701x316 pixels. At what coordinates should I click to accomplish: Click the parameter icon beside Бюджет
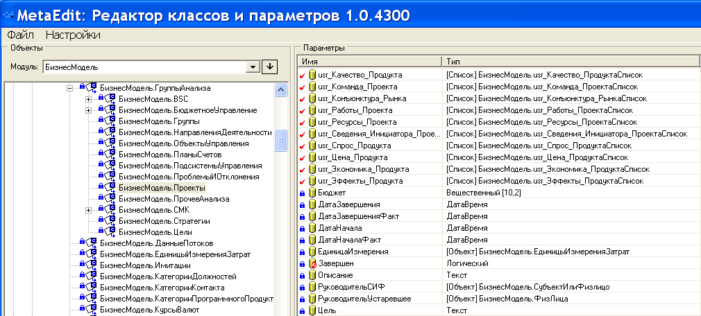(312, 193)
